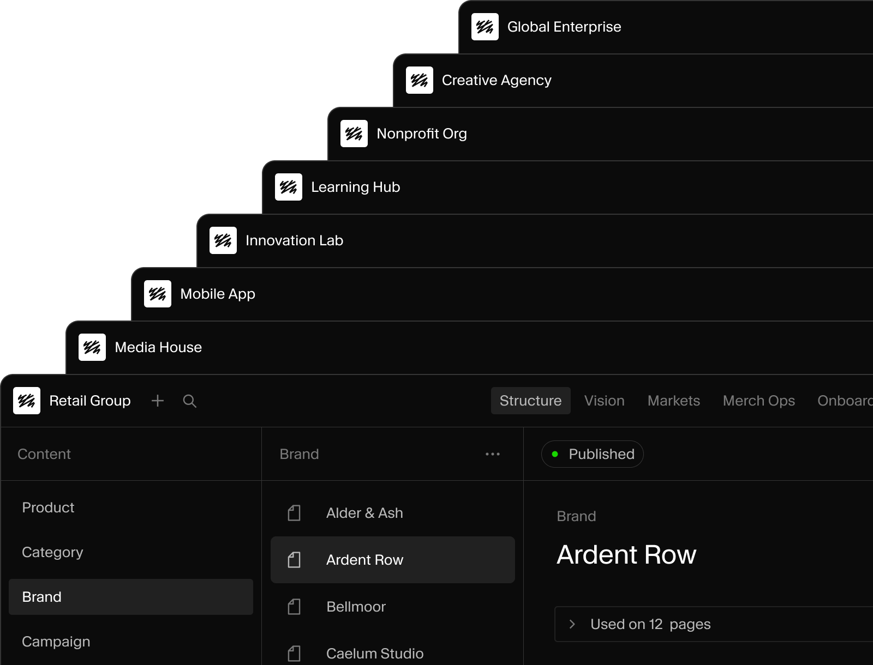Click the Media House workspace logo
This screenshot has width=873, height=665.
coord(92,347)
